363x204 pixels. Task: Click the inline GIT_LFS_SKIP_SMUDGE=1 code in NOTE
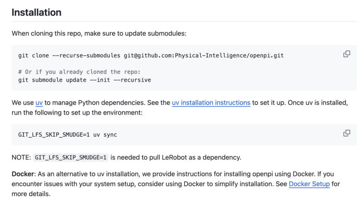(x=70, y=157)
